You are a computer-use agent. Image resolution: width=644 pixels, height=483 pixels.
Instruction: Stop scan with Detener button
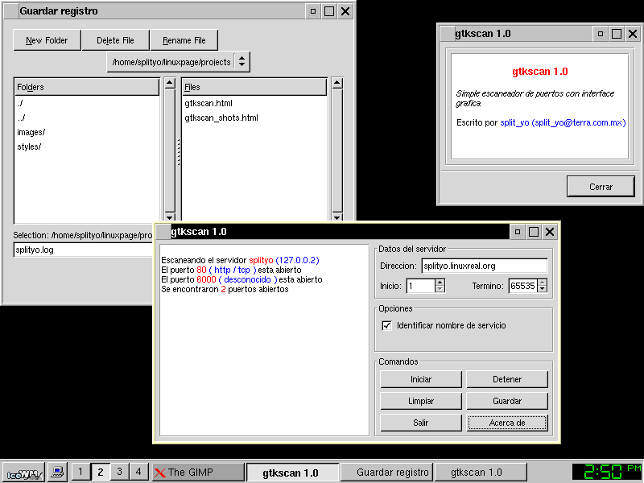point(507,379)
